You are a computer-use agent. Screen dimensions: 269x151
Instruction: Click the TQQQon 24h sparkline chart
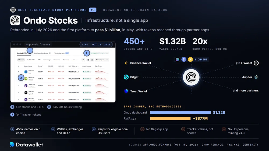click(x=102, y=86)
